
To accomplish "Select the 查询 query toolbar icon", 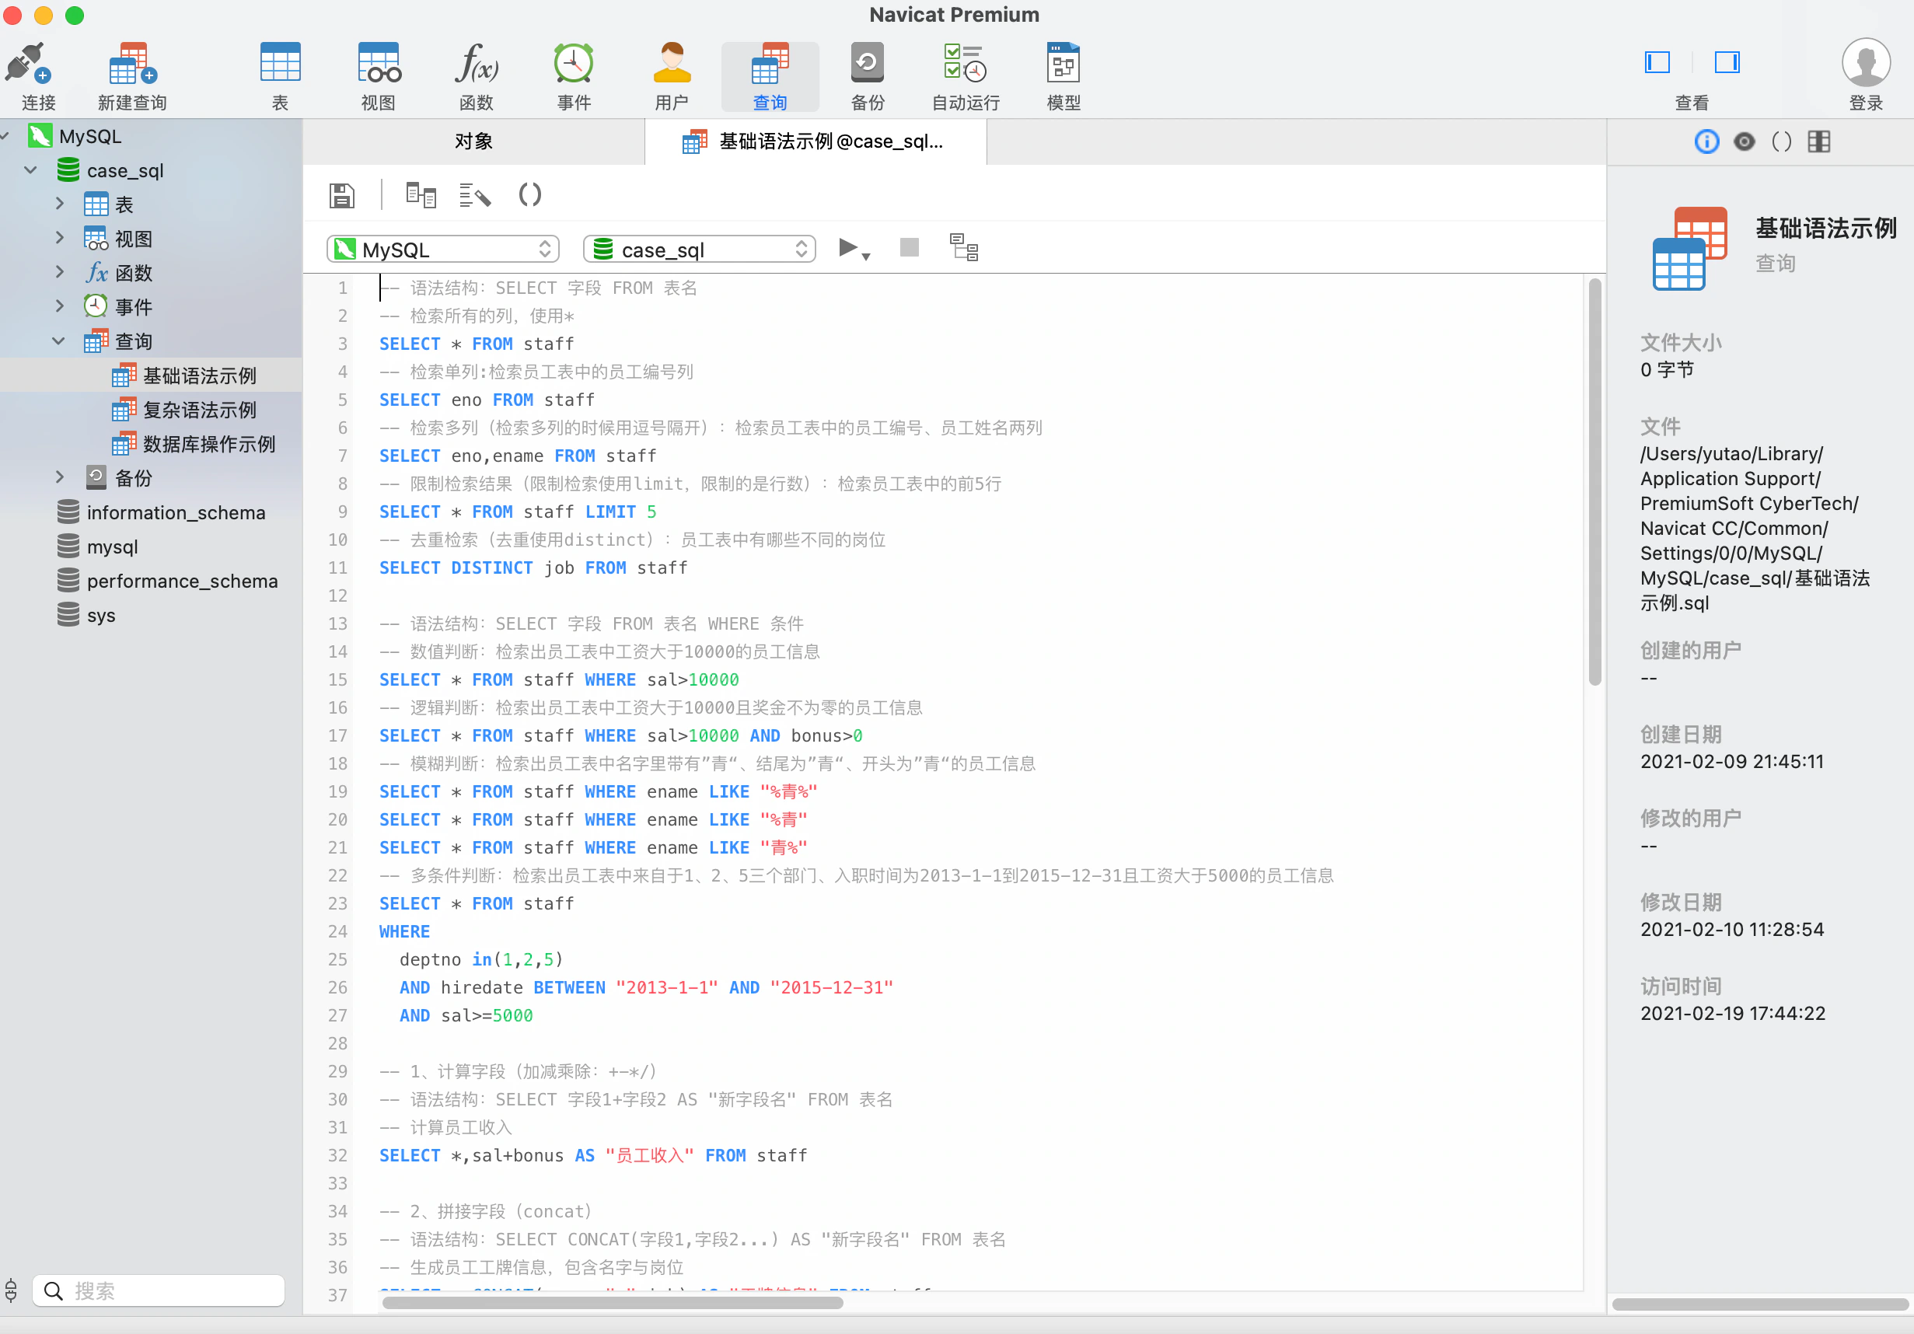I will point(770,75).
